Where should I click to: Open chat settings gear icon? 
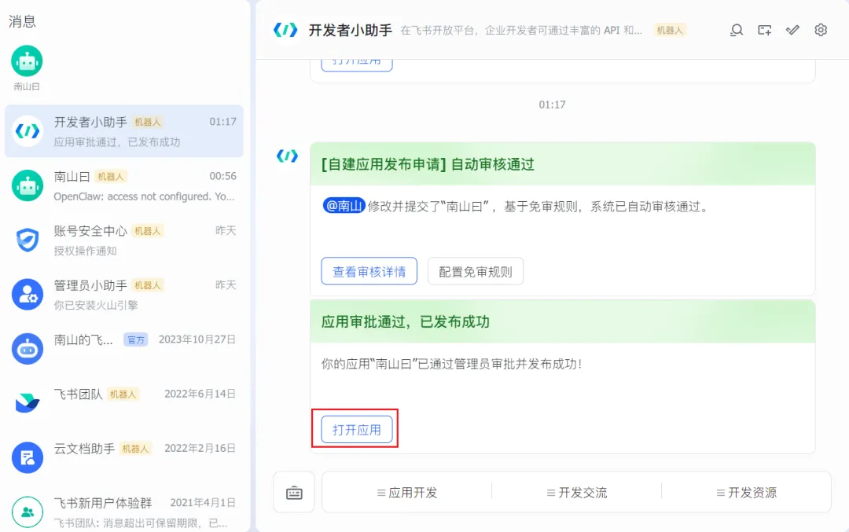[x=821, y=30]
